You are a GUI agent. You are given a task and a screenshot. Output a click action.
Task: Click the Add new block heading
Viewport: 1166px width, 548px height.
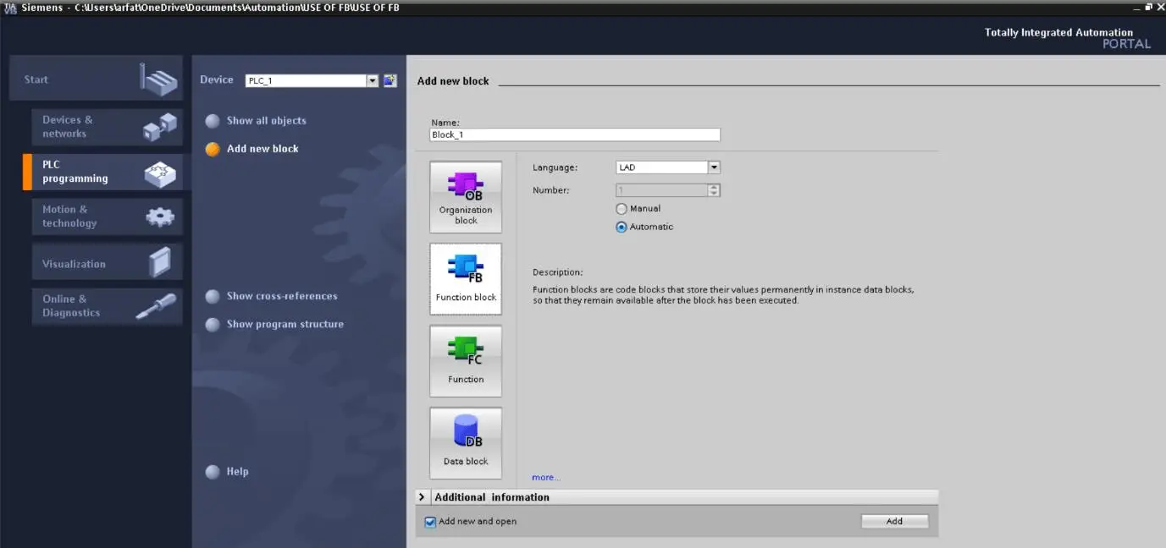click(x=453, y=81)
